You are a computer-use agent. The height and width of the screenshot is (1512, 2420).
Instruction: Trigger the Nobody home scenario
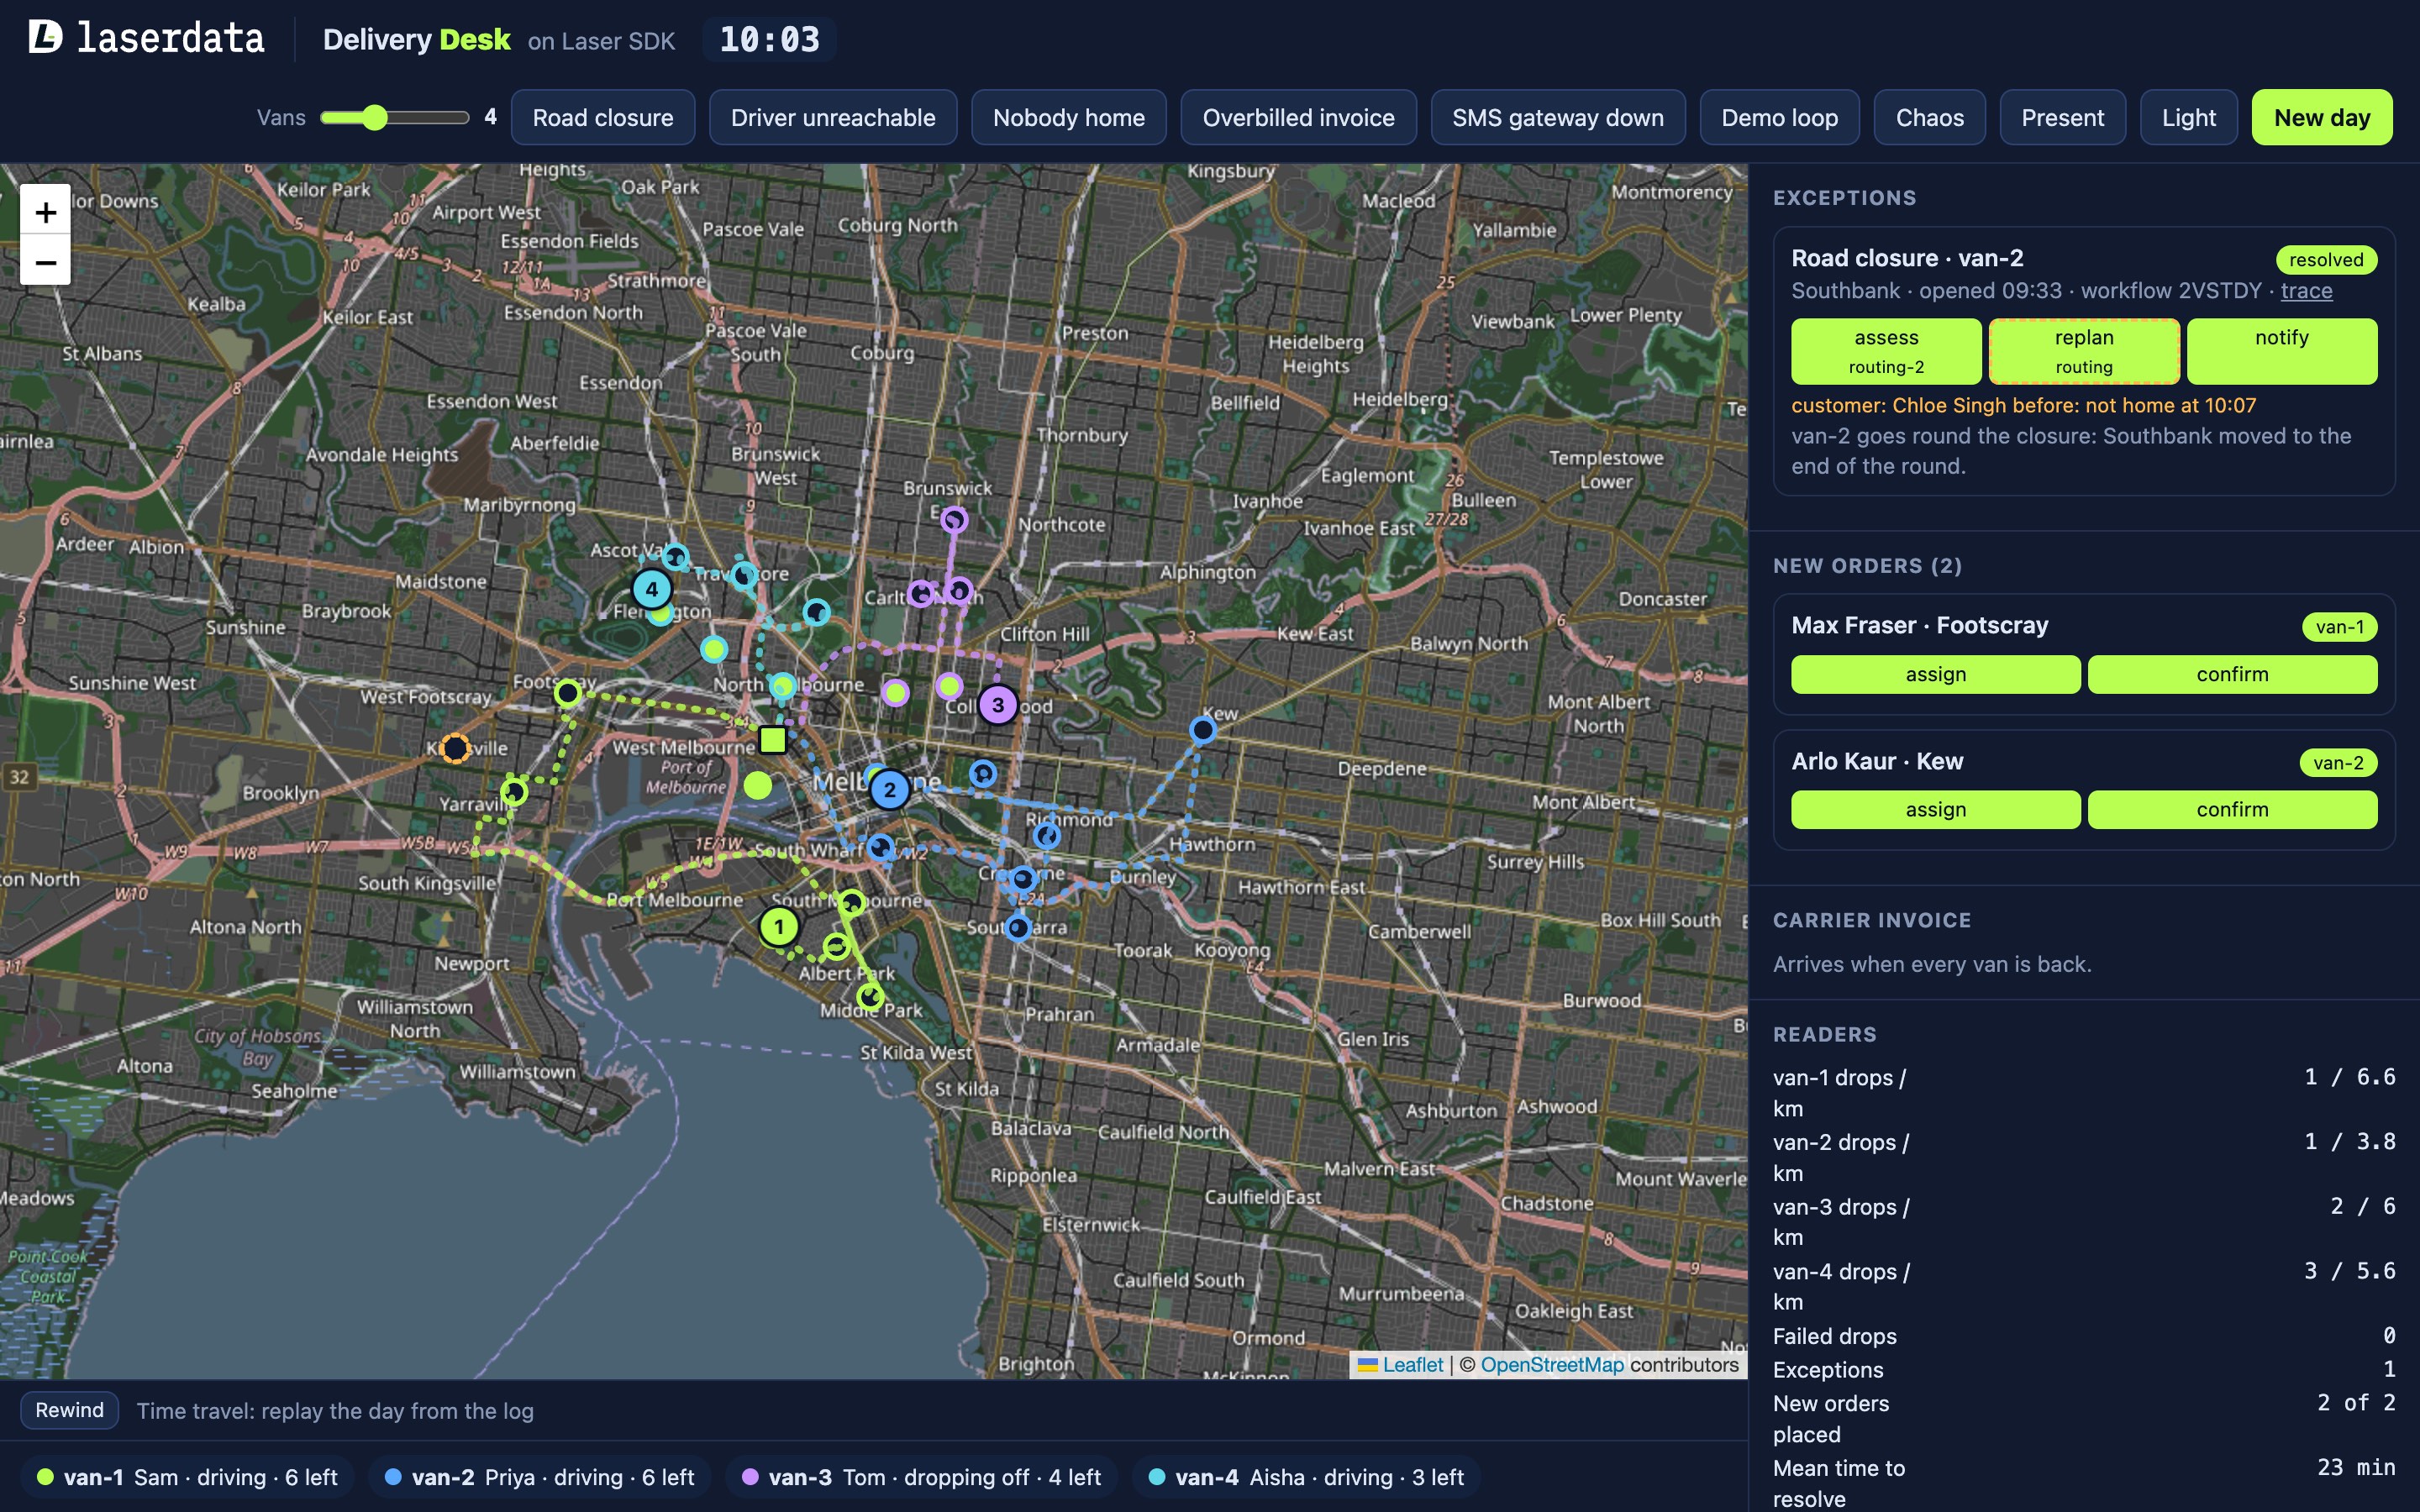point(1068,118)
